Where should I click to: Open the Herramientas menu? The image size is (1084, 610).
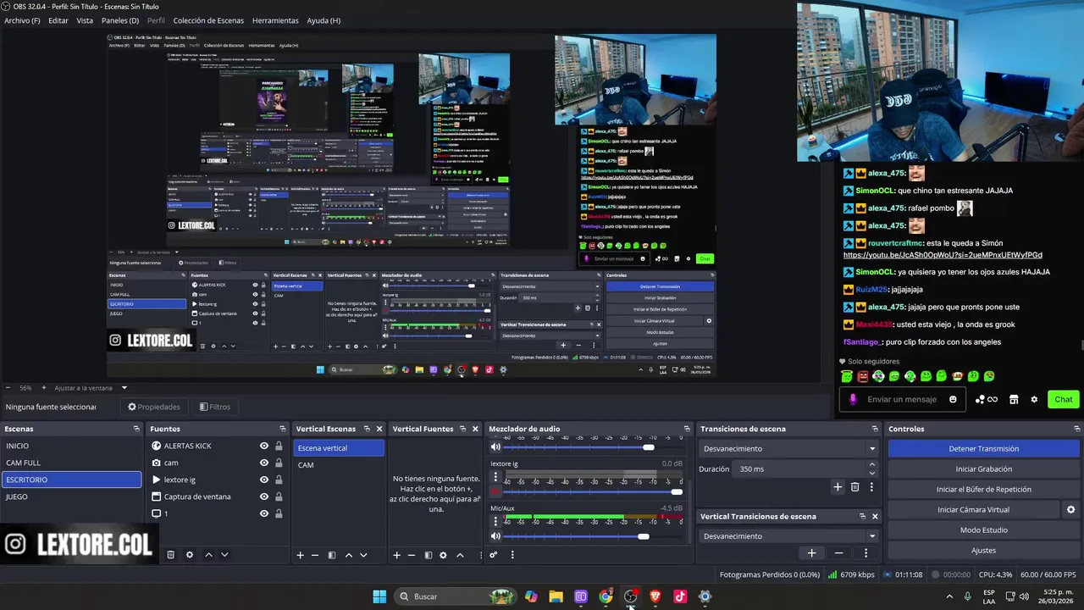[275, 20]
